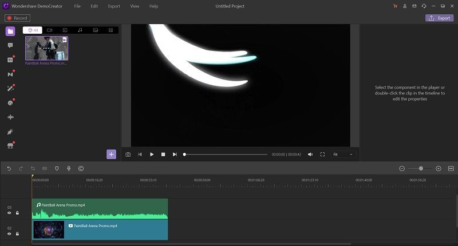
Task: Filter media library by image tab
Action: click(x=96, y=30)
